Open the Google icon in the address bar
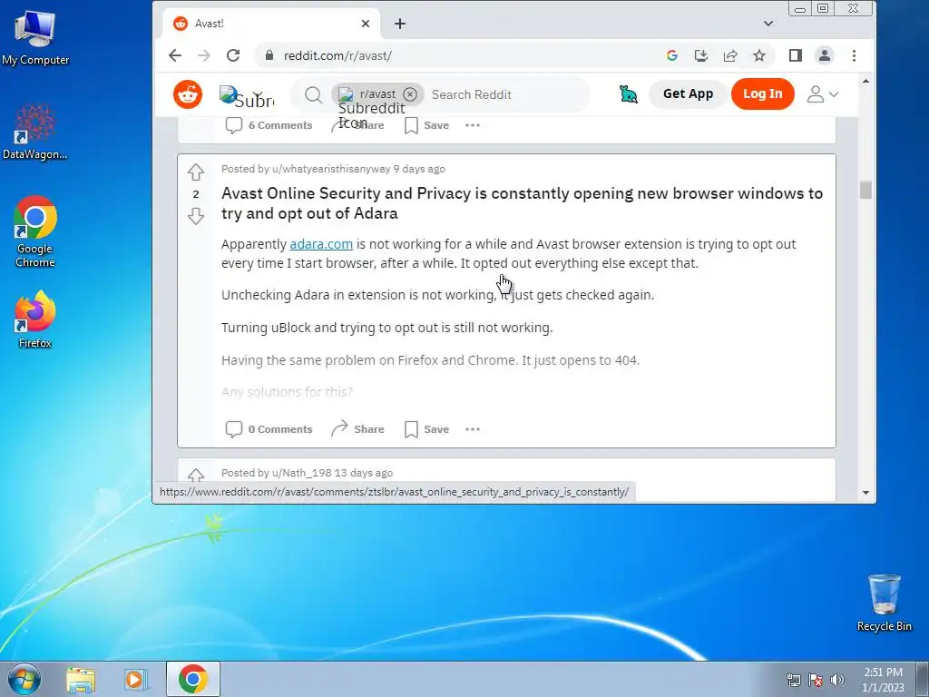Viewport: 929px width, 697px height. tap(672, 55)
